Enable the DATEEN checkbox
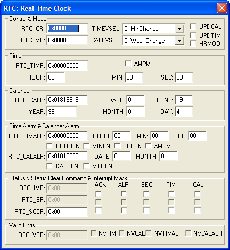230x250 pixels. 50,166
